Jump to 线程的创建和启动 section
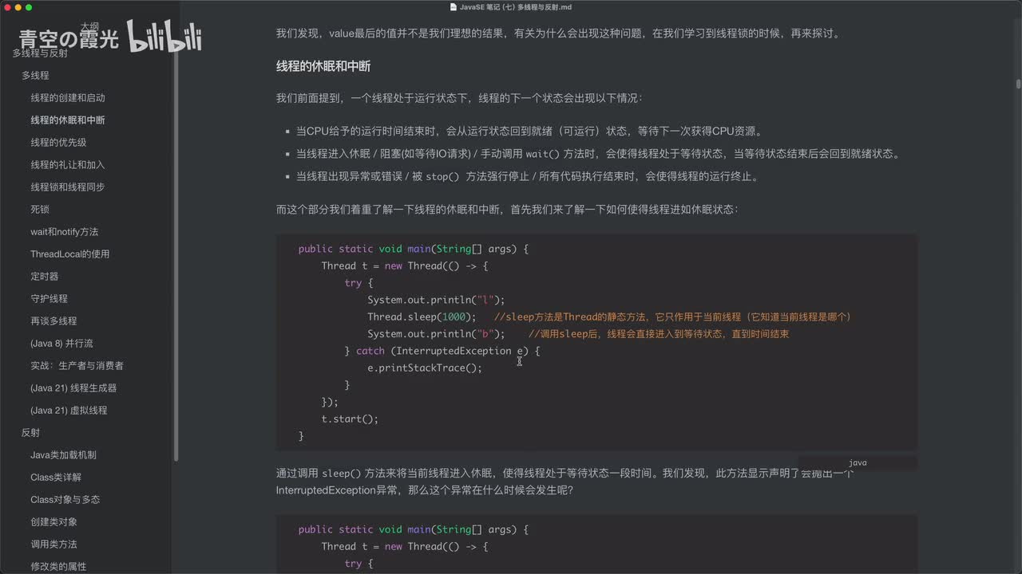The width and height of the screenshot is (1022, 574). 68,97
